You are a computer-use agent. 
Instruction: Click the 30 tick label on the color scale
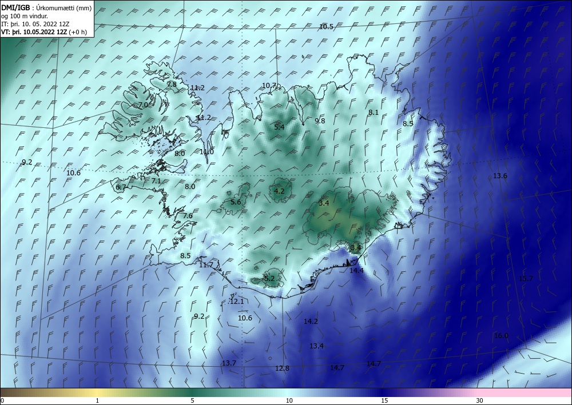[x=480, y=401]
